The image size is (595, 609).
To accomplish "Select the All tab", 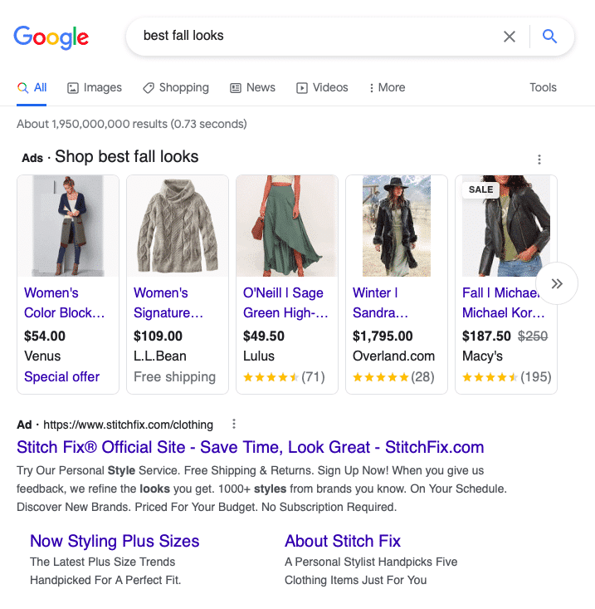I will pyautogui.click(x=32, y=88).
